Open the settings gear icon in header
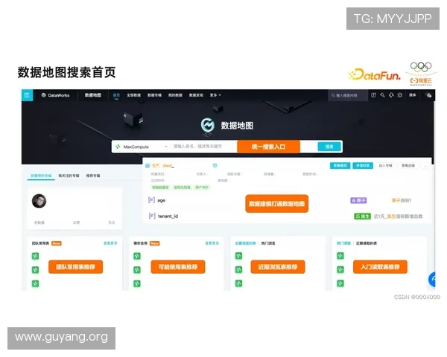Screen dimensions: 447x357 point(399,95)
